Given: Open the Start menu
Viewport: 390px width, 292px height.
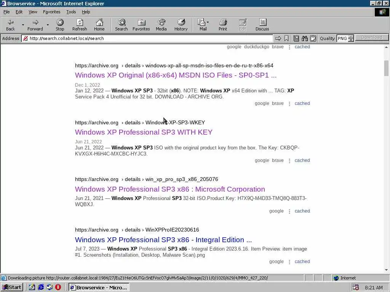Looking at the screenshot, I should pyautogui.click(x=12, y=287).
